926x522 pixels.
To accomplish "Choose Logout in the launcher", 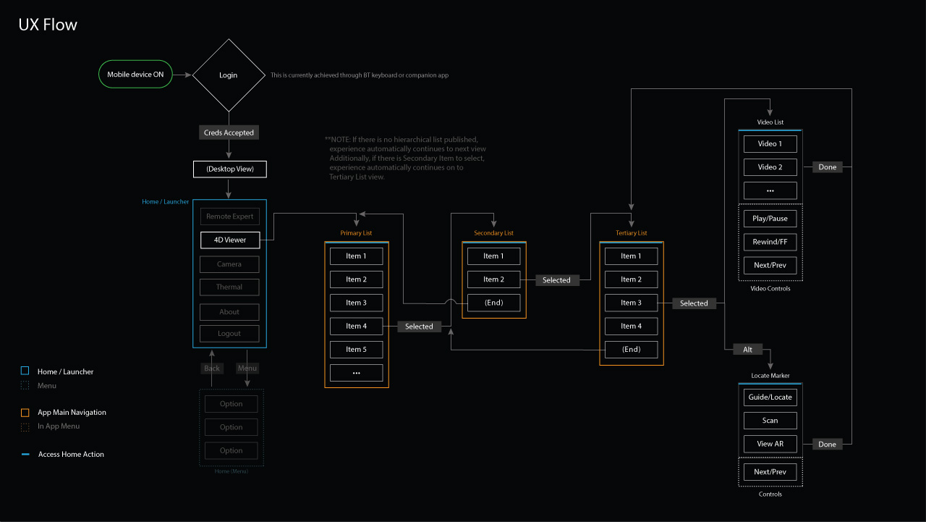I will 229,334.
